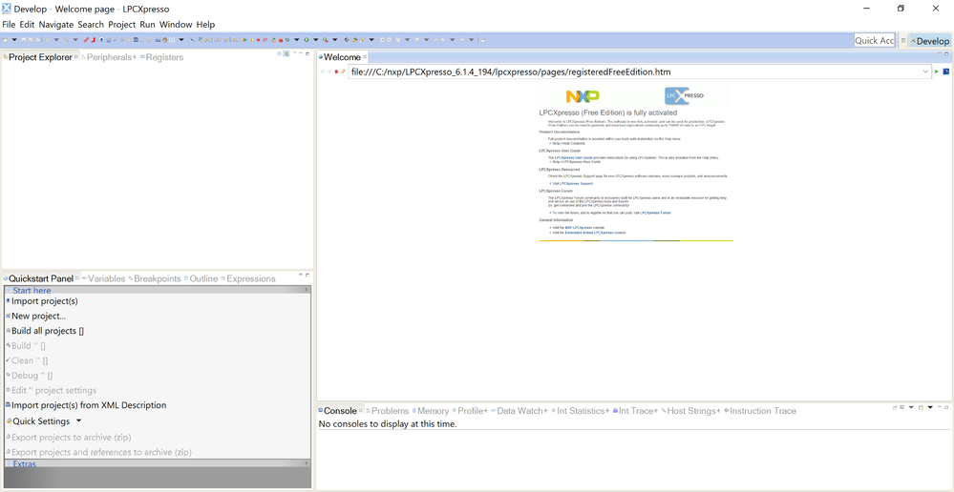The width and height of the screenshot is (954, 492).
Task: Switch to the Peripherals+ tab
Action: (109, 57)
